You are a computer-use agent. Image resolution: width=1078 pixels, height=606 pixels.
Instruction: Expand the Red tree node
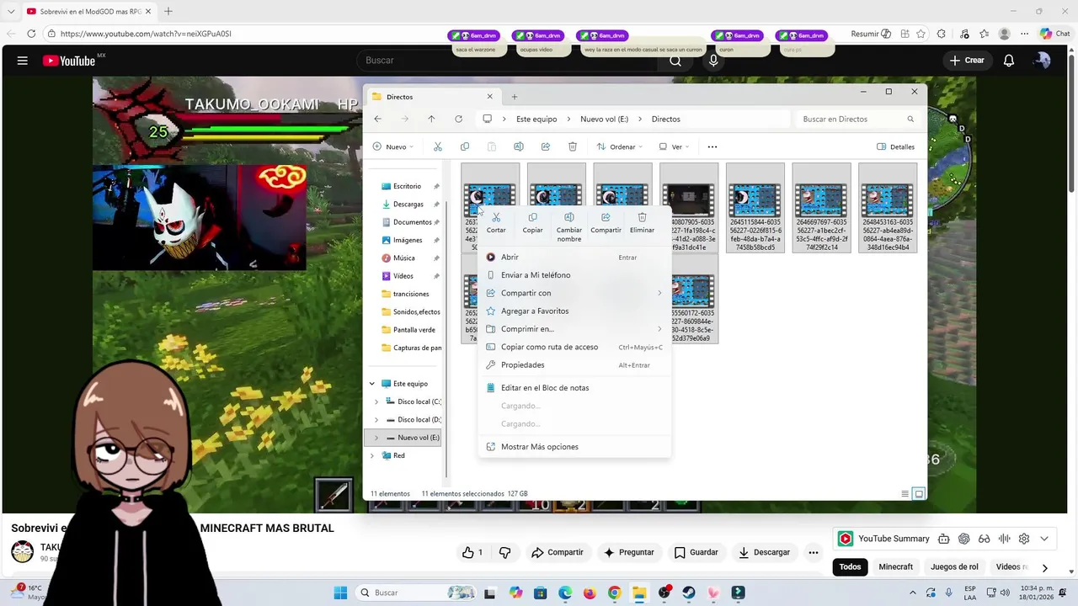tap(372, 455)
